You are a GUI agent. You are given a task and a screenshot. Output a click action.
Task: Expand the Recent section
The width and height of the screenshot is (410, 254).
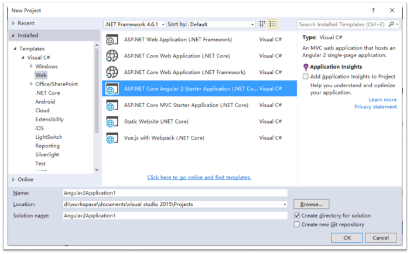(13, 23)
